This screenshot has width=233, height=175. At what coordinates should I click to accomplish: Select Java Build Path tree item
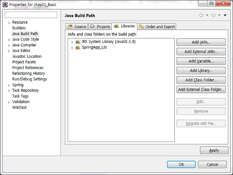tap(25, 34)
